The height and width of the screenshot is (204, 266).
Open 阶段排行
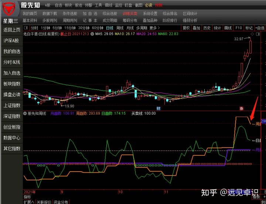coord(170,21)
